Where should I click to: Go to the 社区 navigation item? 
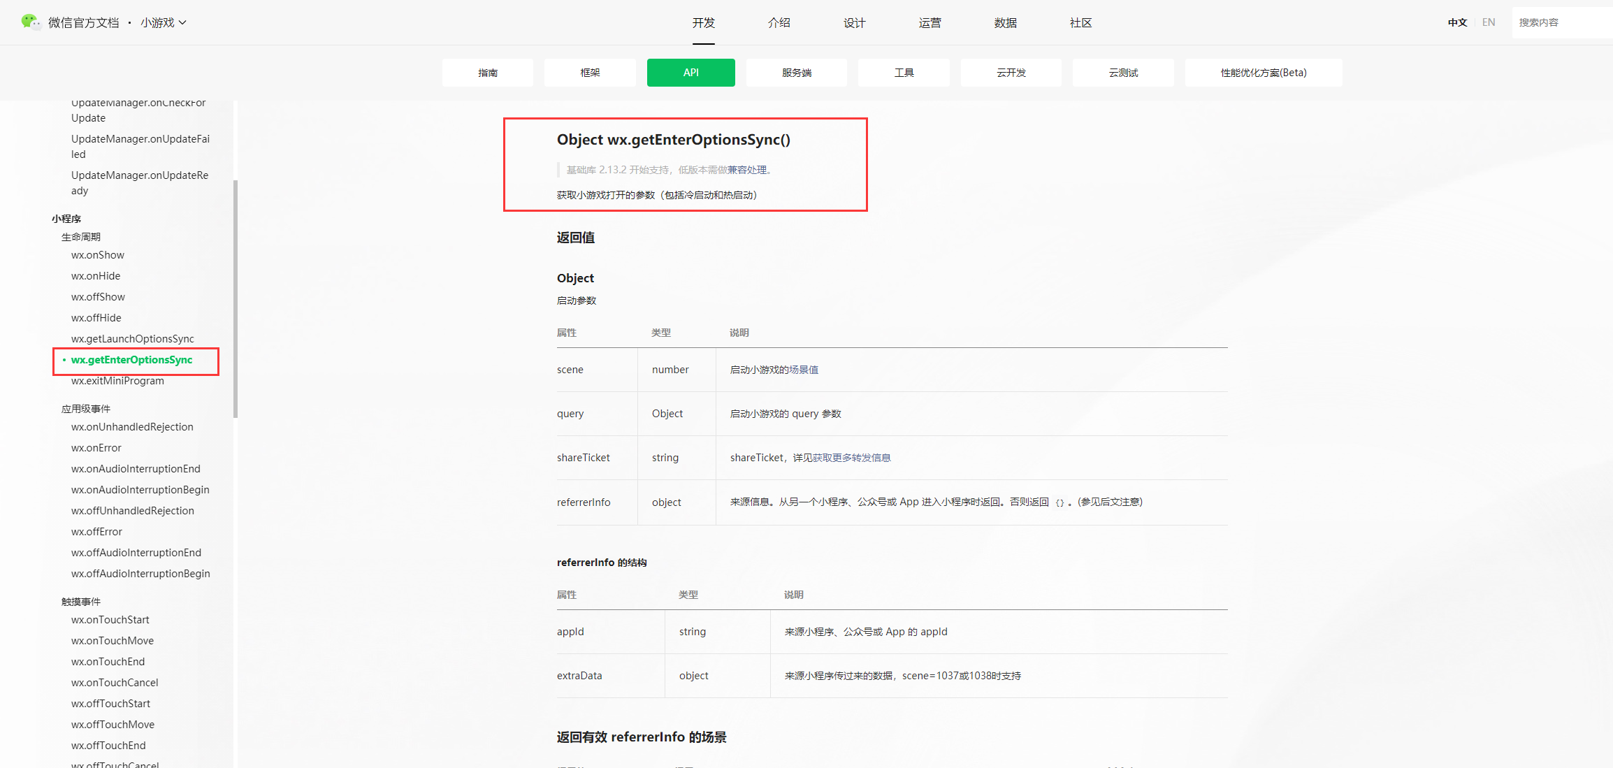tap(1080, 22)
